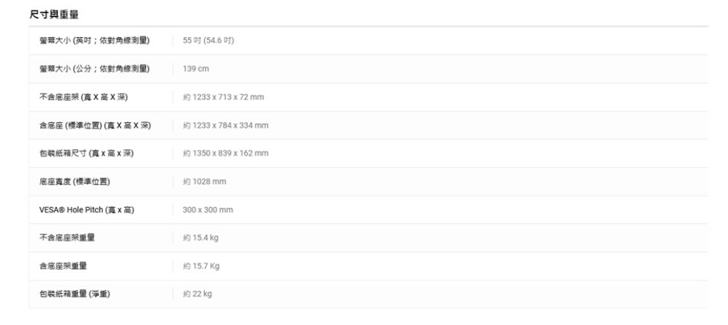Select the VESA® Hole Pitch label
728x325 pixels.
(86, 210)
